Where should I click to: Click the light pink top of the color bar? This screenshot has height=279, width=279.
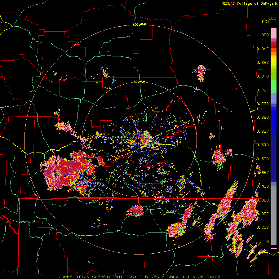274,33
